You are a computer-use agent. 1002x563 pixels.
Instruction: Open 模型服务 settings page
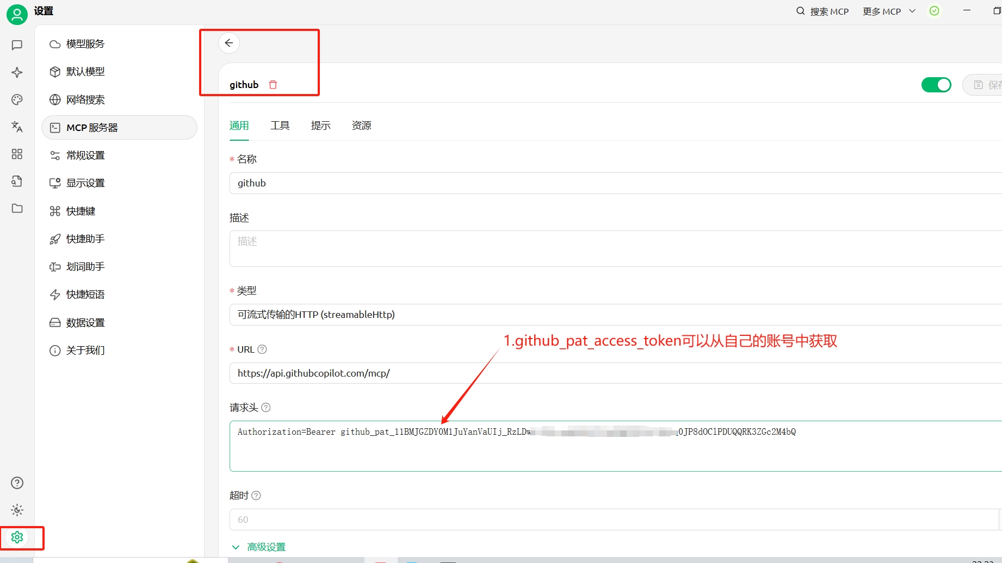click(85, 44)
